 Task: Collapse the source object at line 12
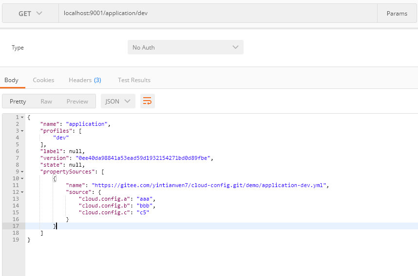[22, 192]
